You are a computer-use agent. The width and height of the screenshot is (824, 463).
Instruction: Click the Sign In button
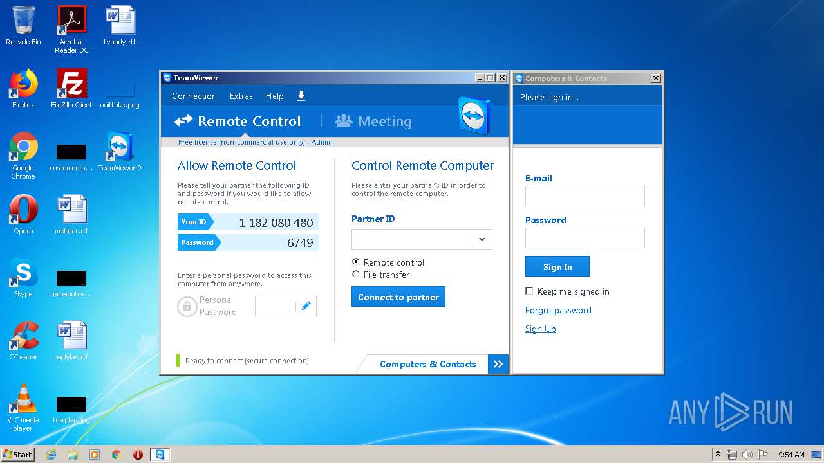click(x=557, y=266)
